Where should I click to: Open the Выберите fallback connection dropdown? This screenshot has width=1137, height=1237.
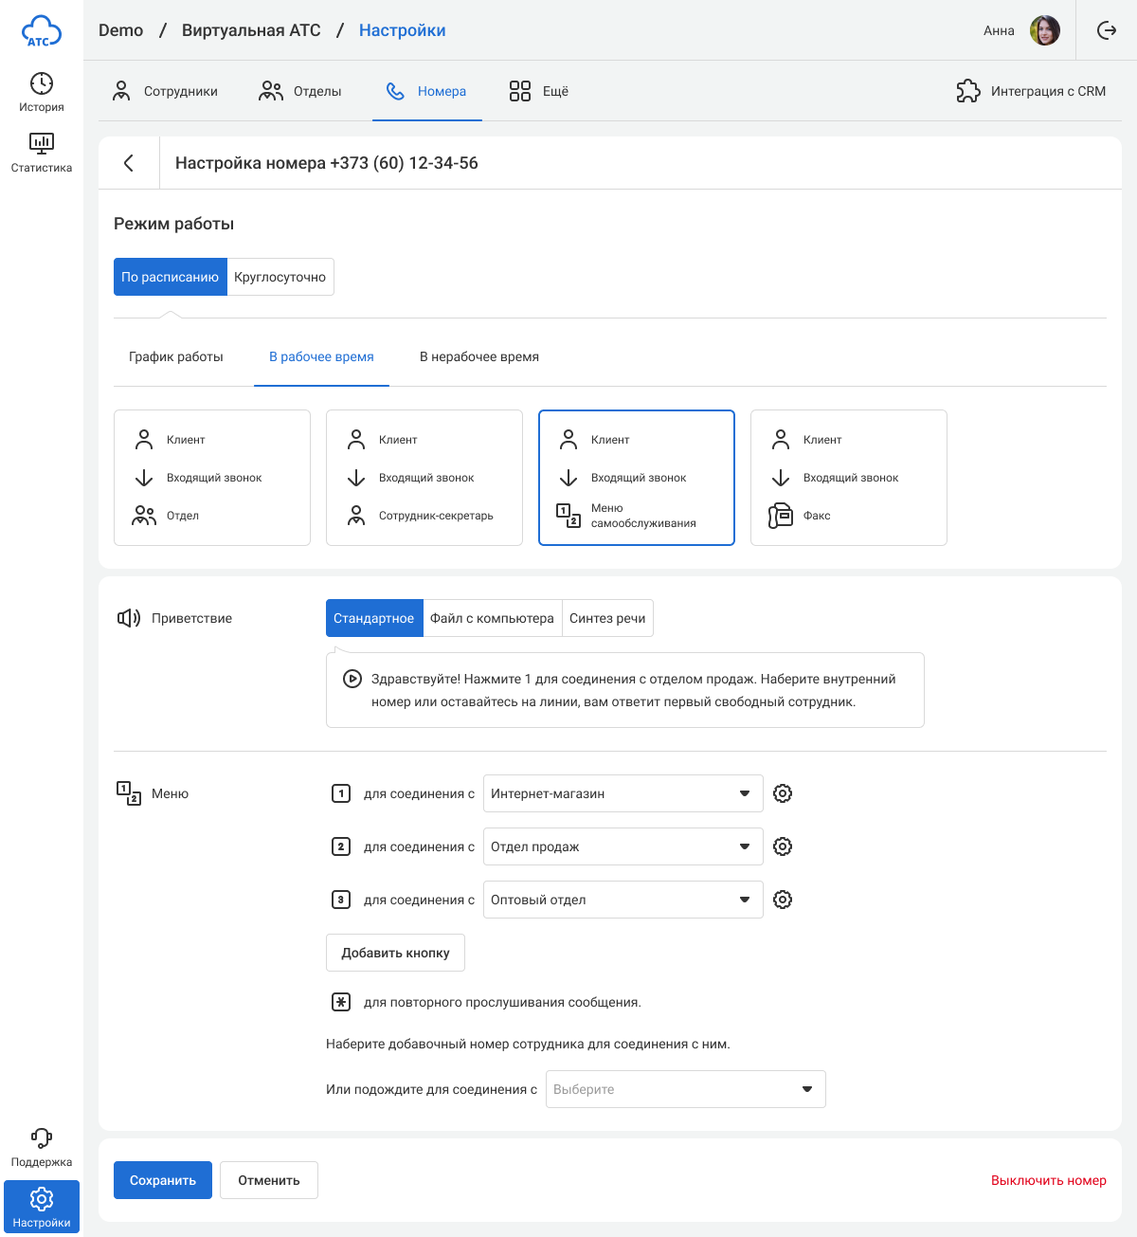685,1089
